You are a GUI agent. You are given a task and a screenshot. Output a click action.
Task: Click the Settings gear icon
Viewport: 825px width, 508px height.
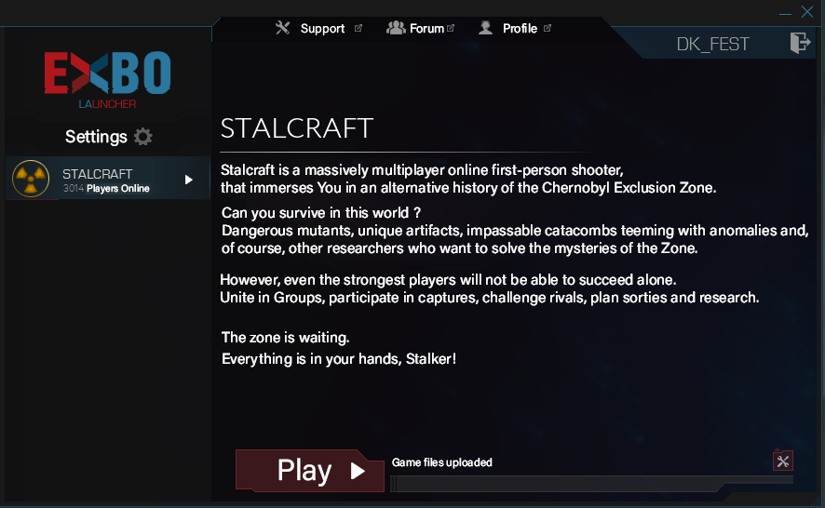142,137
